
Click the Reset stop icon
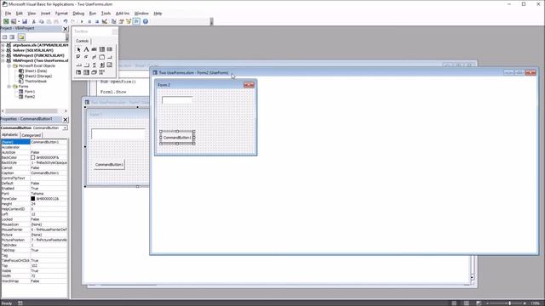(x=97, y=21)
